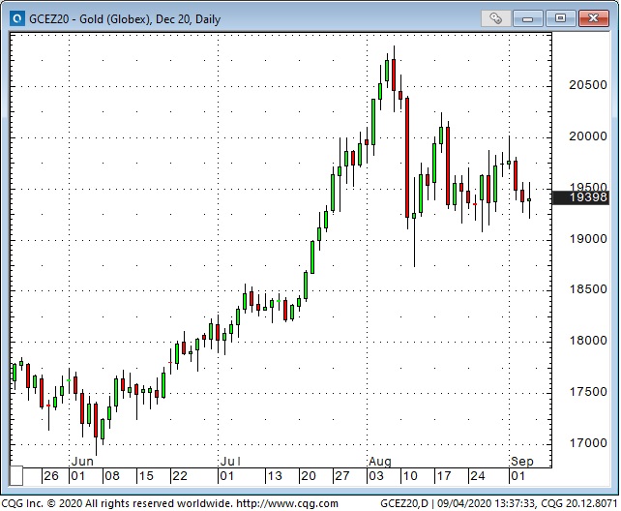
Task: Click the 24 date label on time axis
Action: 477,476
